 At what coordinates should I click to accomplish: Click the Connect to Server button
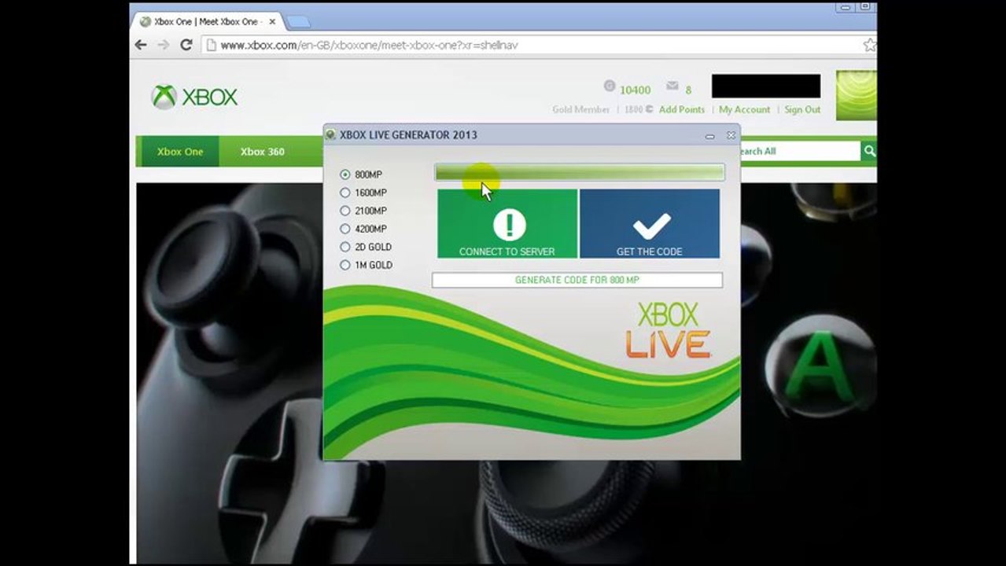507,223
